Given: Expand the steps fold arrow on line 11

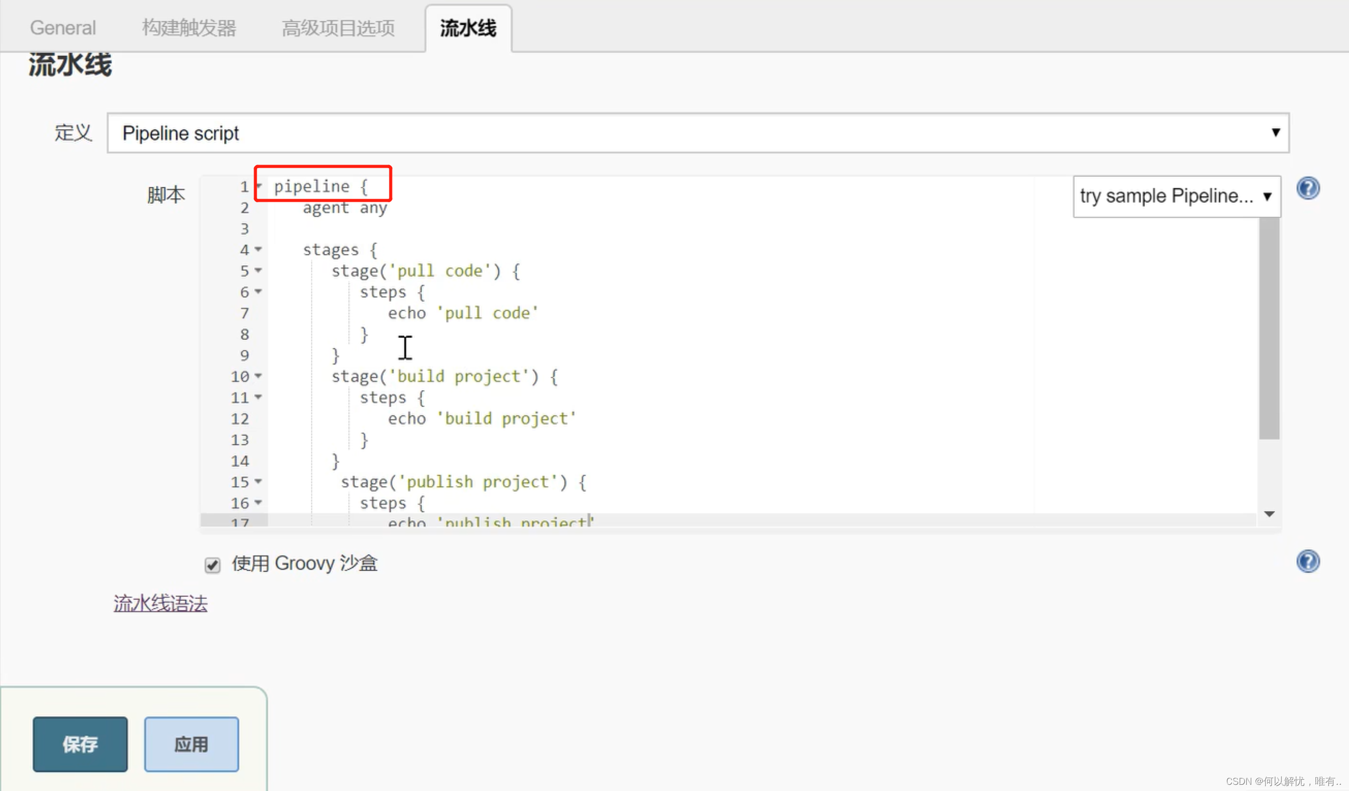Looking at the screenshot, I should [259, 397].
